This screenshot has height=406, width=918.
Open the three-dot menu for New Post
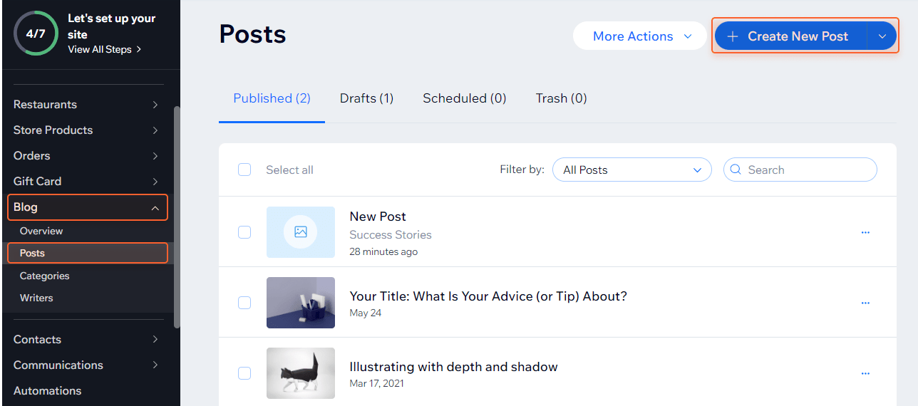click(x=865, y=232)
